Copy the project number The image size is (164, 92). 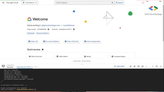(48, 29)
